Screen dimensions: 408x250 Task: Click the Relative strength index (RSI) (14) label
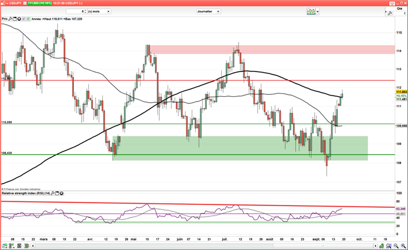click(26, 194)
